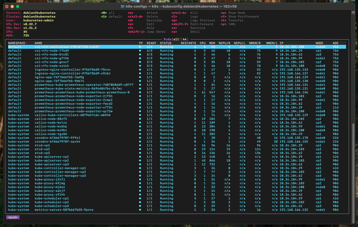Screen dimensions: 358x227
Task: Select the prometheus-kube-state-metrics pod row
Action: tap(78, 88)
